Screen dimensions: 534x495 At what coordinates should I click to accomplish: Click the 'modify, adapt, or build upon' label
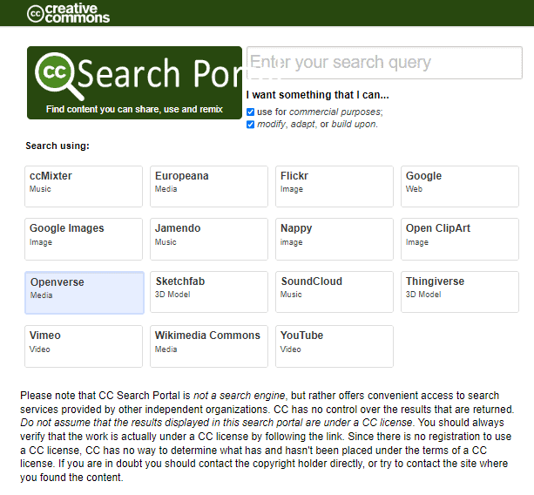pyautogui.click(x=317, y=124)
